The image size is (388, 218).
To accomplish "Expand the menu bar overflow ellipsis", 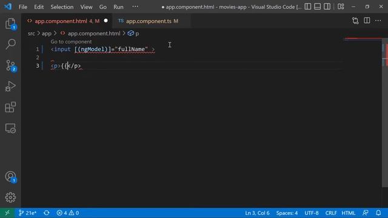I will click(x=135, y=7).
